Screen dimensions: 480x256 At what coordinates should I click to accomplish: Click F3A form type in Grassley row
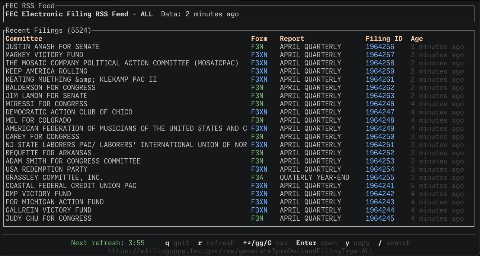(x=257, y=178)
